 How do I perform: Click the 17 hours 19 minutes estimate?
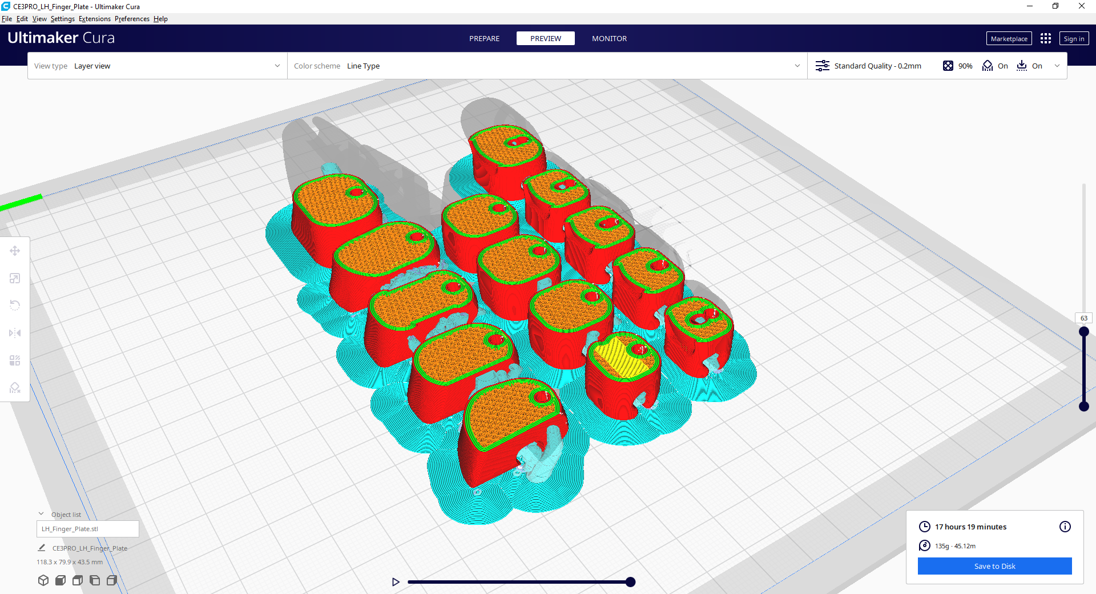(x=970, y=527)
